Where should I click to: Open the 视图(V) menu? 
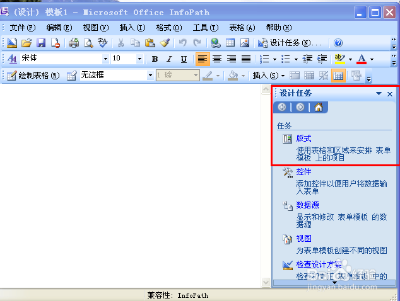pyautogui.click(x=96, y=28)
